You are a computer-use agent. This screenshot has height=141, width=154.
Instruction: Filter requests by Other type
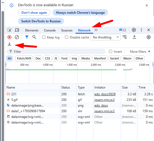click(x=139, y=58)
